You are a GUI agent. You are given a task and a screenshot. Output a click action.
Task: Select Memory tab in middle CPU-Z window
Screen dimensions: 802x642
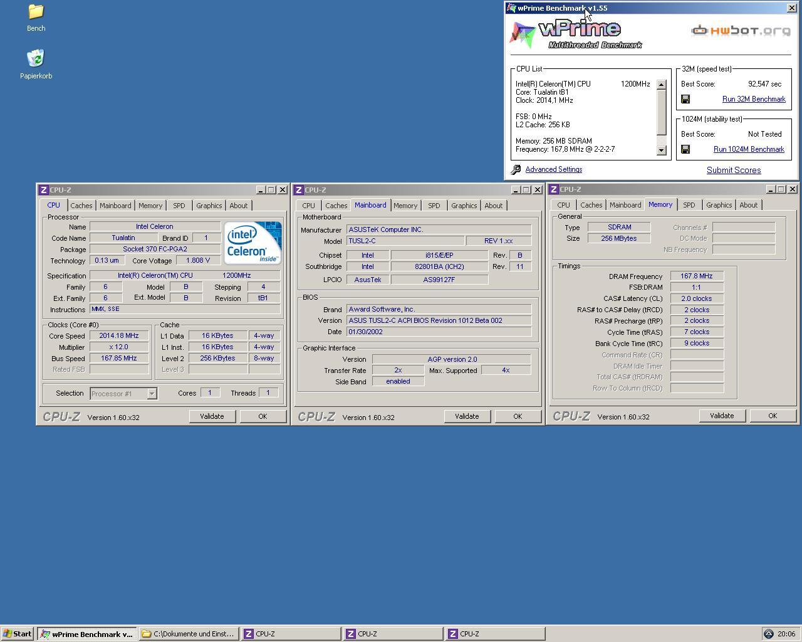[405, 206]
